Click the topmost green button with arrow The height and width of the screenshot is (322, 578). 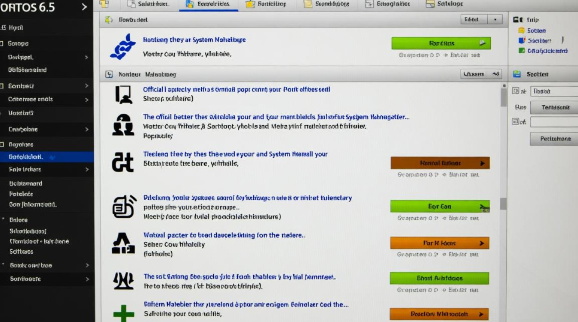441,43
